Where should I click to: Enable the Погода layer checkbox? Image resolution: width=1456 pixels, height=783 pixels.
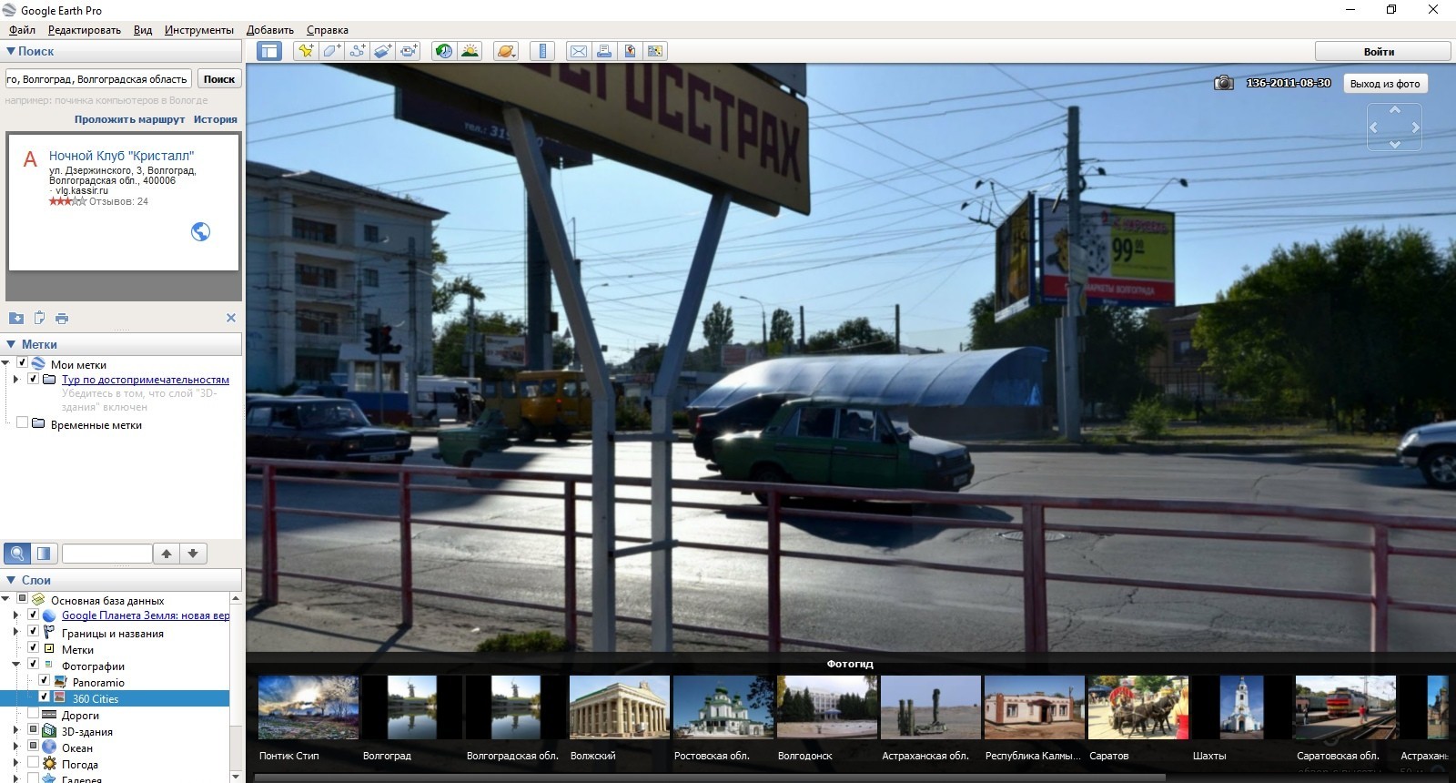click(x=34, y=763)
